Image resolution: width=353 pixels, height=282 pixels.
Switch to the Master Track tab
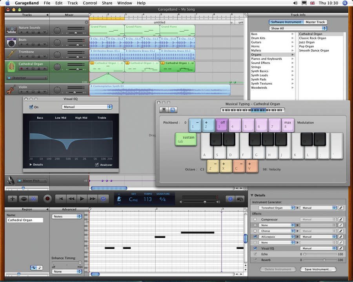pyautogui.click(x=315, y=22)
